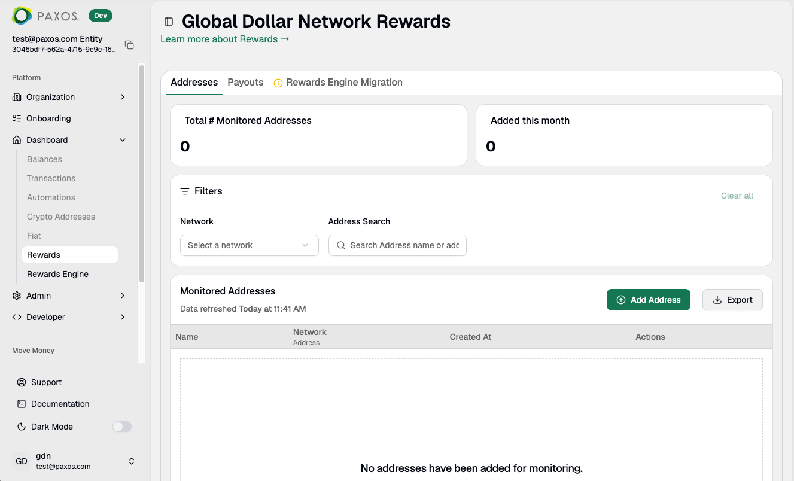
Task: Open Automations in the sidebar
Action: point(51,197)
